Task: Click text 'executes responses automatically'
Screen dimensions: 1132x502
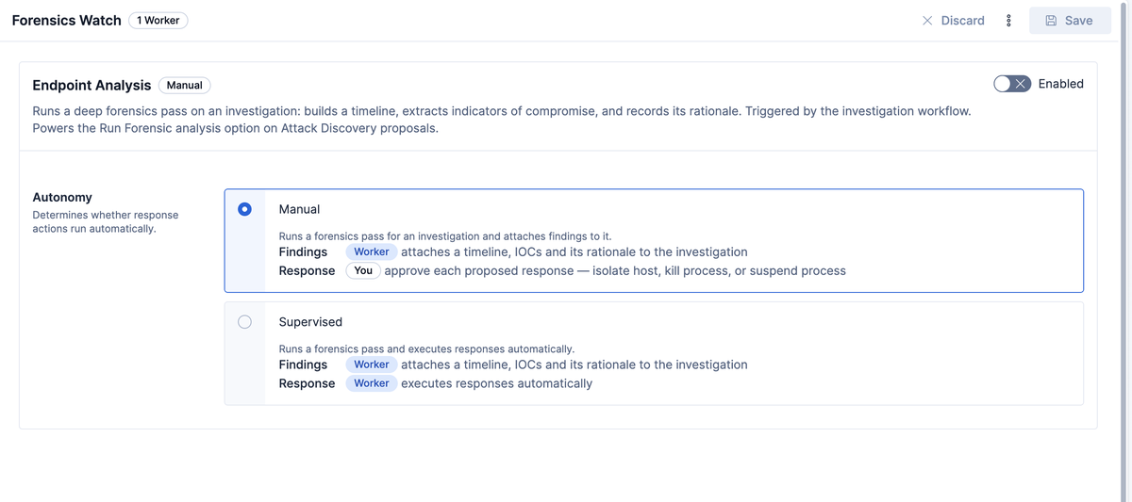Action: click(x=497, y=383)
